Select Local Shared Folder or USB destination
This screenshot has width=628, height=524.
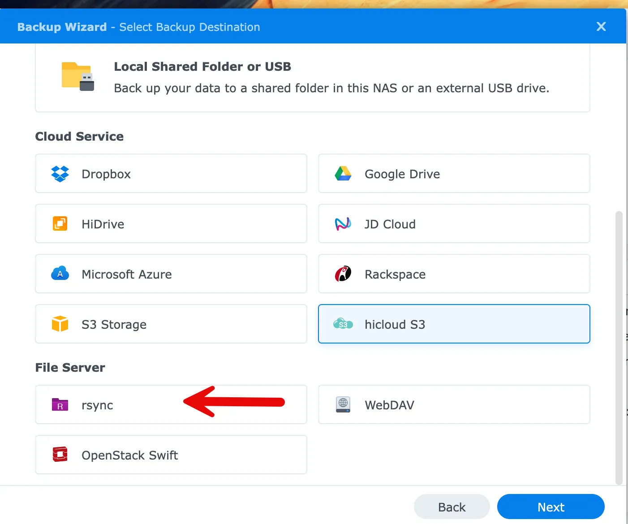point(313,77)
